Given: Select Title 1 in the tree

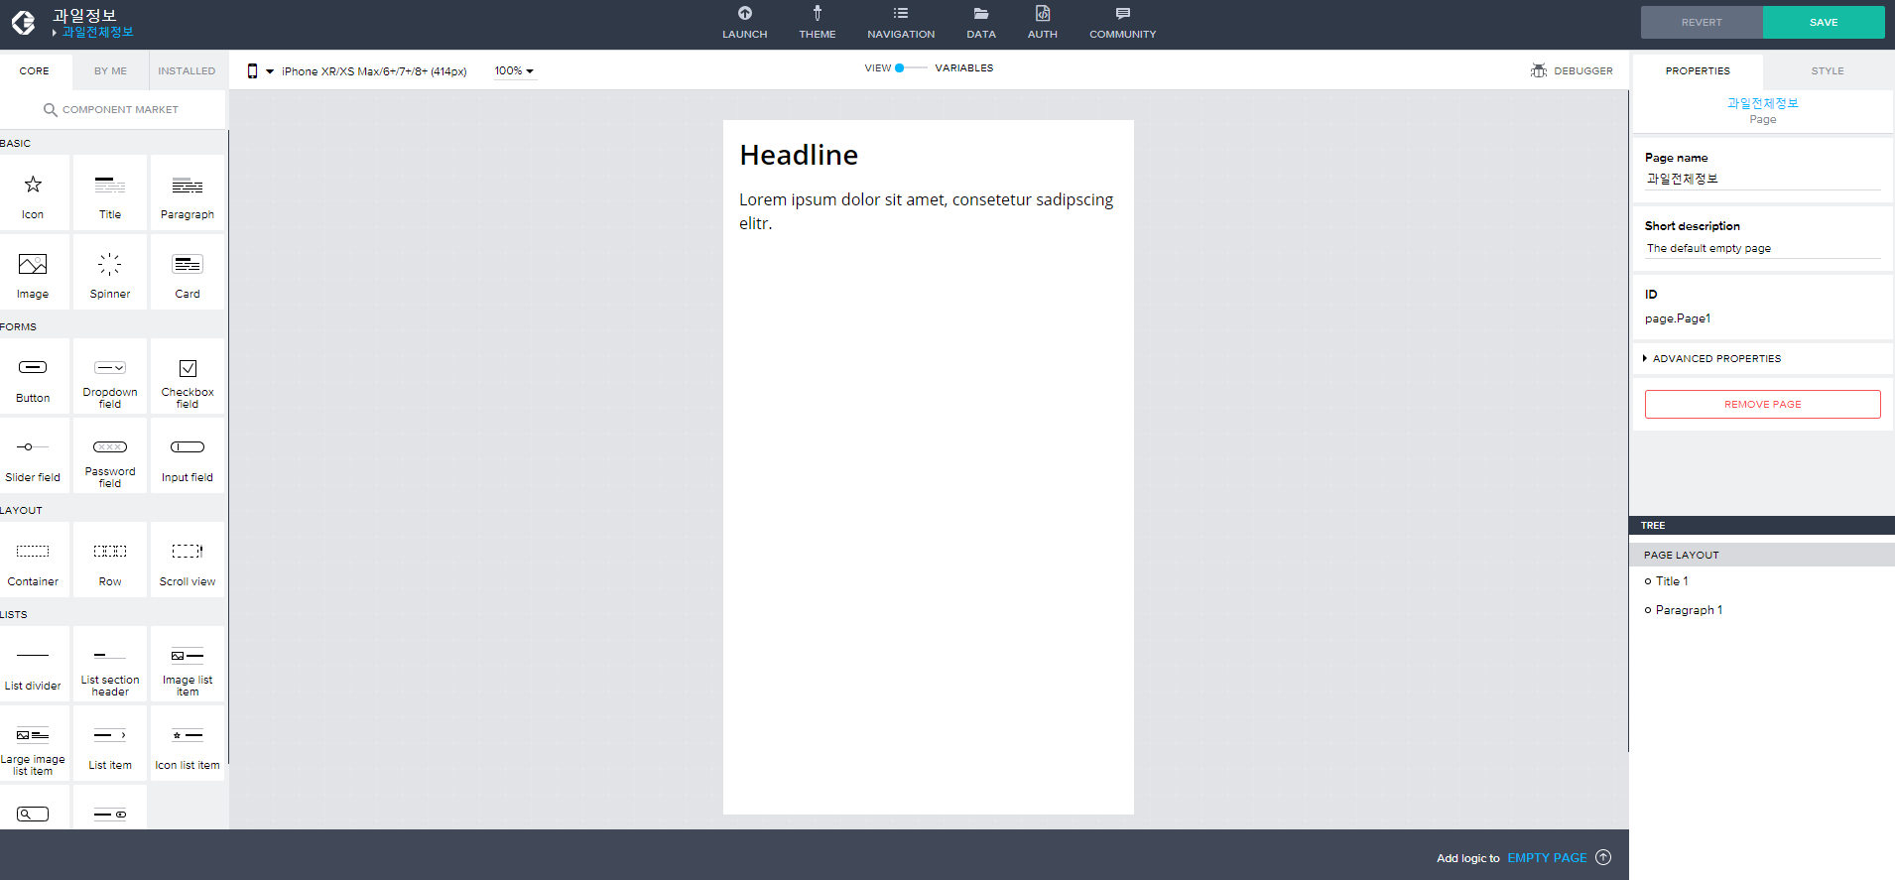Looking at the screenshot, I should click(x=1672, y=581).
